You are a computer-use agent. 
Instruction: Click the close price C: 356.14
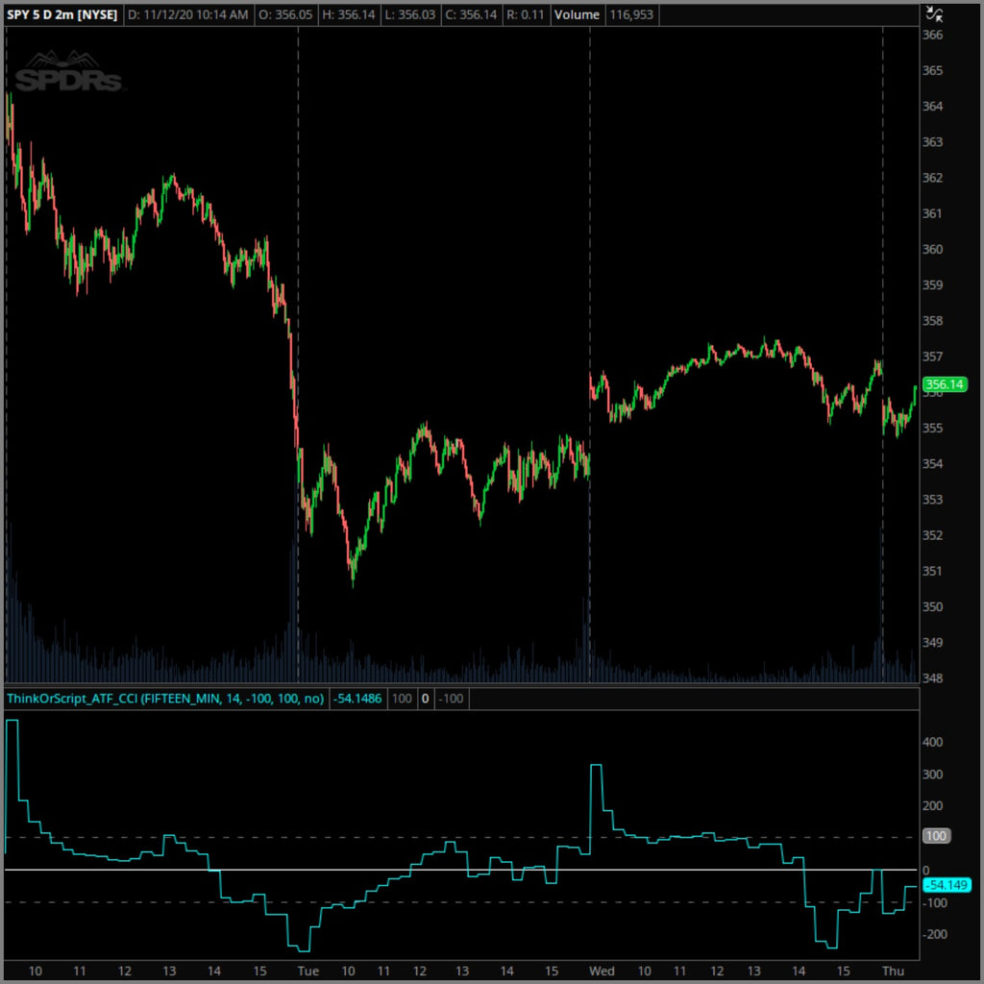pyautogui.click(x=471, y=14)
